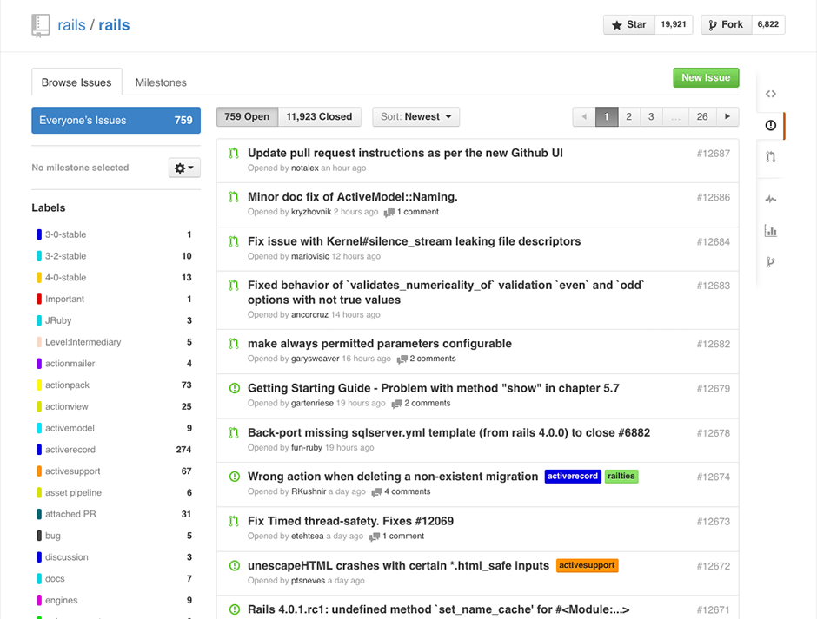Click activerecord tag on issue #12674

(573, 477)
